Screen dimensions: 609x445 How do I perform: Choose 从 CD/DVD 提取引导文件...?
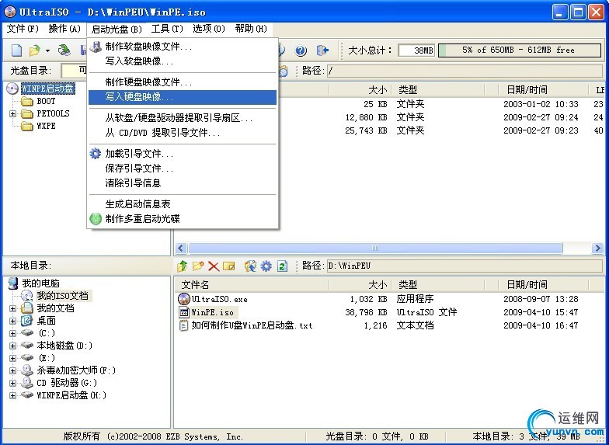coord(183,133)
